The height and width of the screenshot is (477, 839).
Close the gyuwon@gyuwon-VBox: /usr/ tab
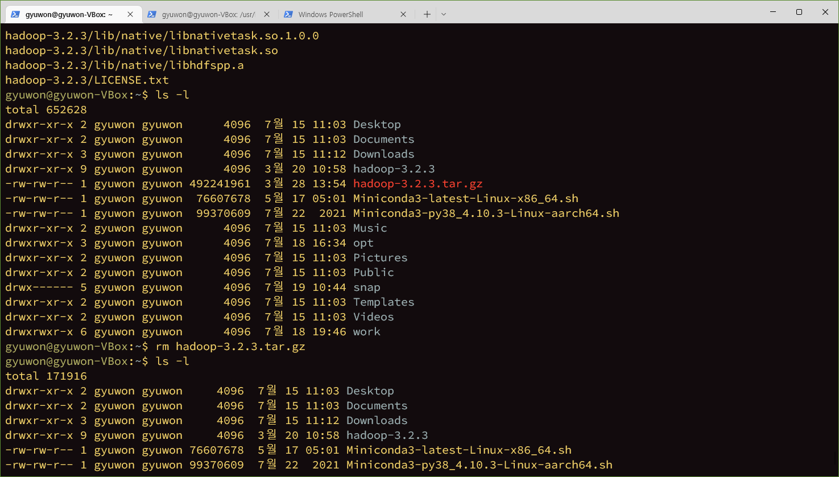pos(267,14)
